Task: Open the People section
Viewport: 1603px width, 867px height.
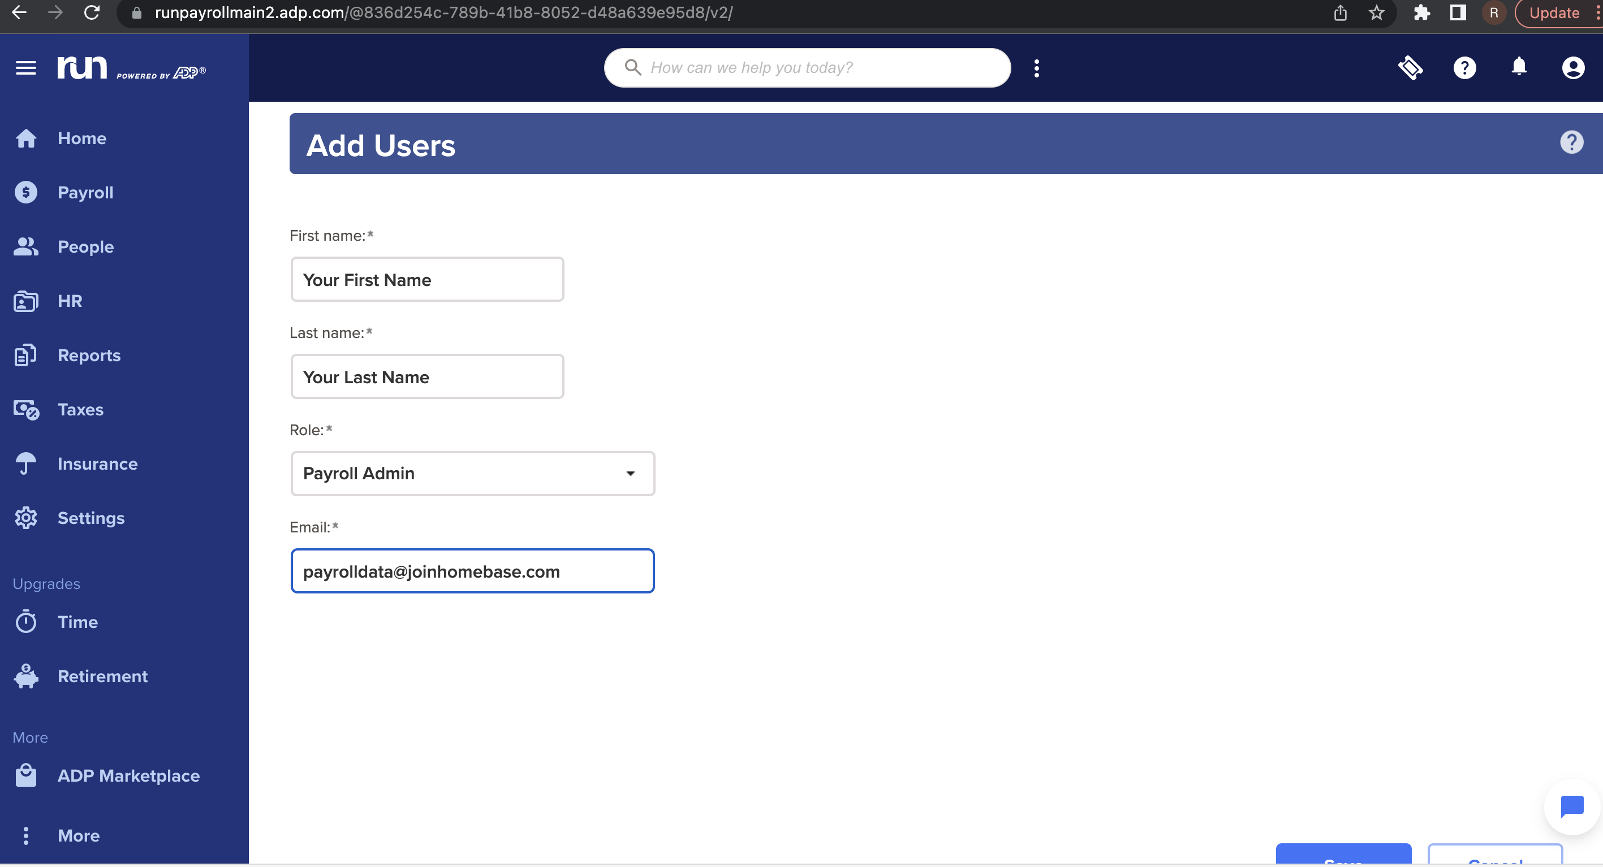Action: 85,247
